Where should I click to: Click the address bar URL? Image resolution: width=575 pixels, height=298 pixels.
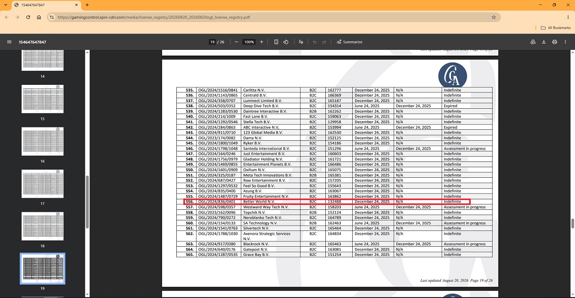pos(153,17)
